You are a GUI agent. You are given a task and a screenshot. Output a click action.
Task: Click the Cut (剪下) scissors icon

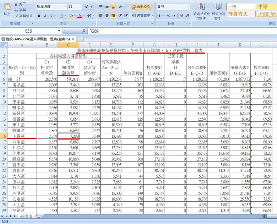(x=16, y=4)
